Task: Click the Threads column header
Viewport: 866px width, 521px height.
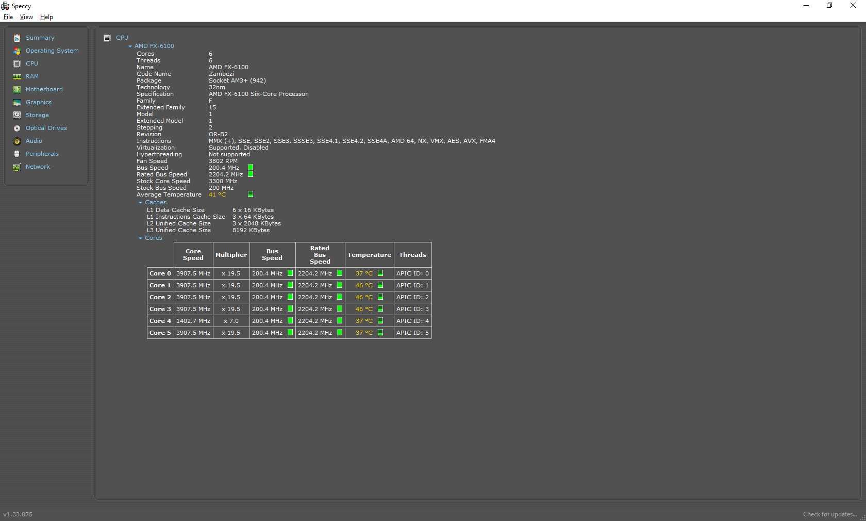Action: pos(412,255)
